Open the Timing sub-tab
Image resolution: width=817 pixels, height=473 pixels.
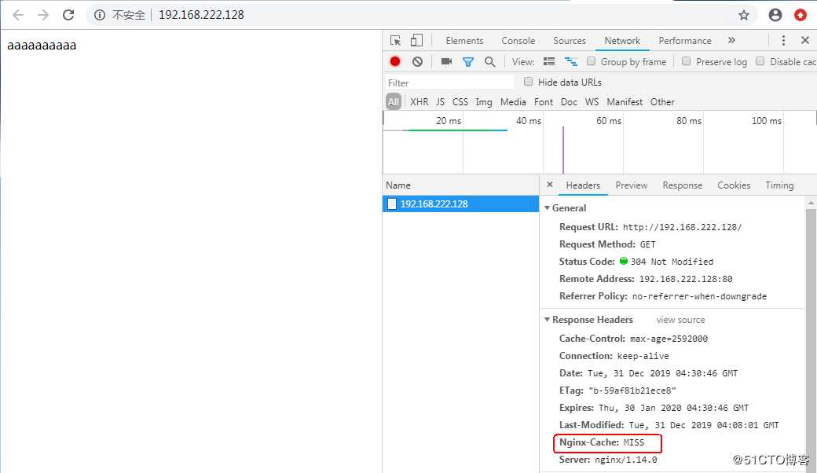779,185
